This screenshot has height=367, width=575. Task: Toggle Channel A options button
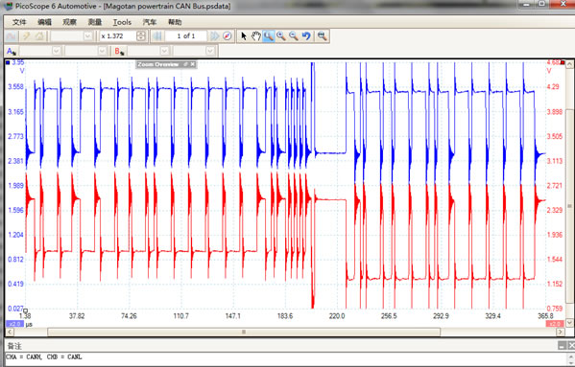12,51
